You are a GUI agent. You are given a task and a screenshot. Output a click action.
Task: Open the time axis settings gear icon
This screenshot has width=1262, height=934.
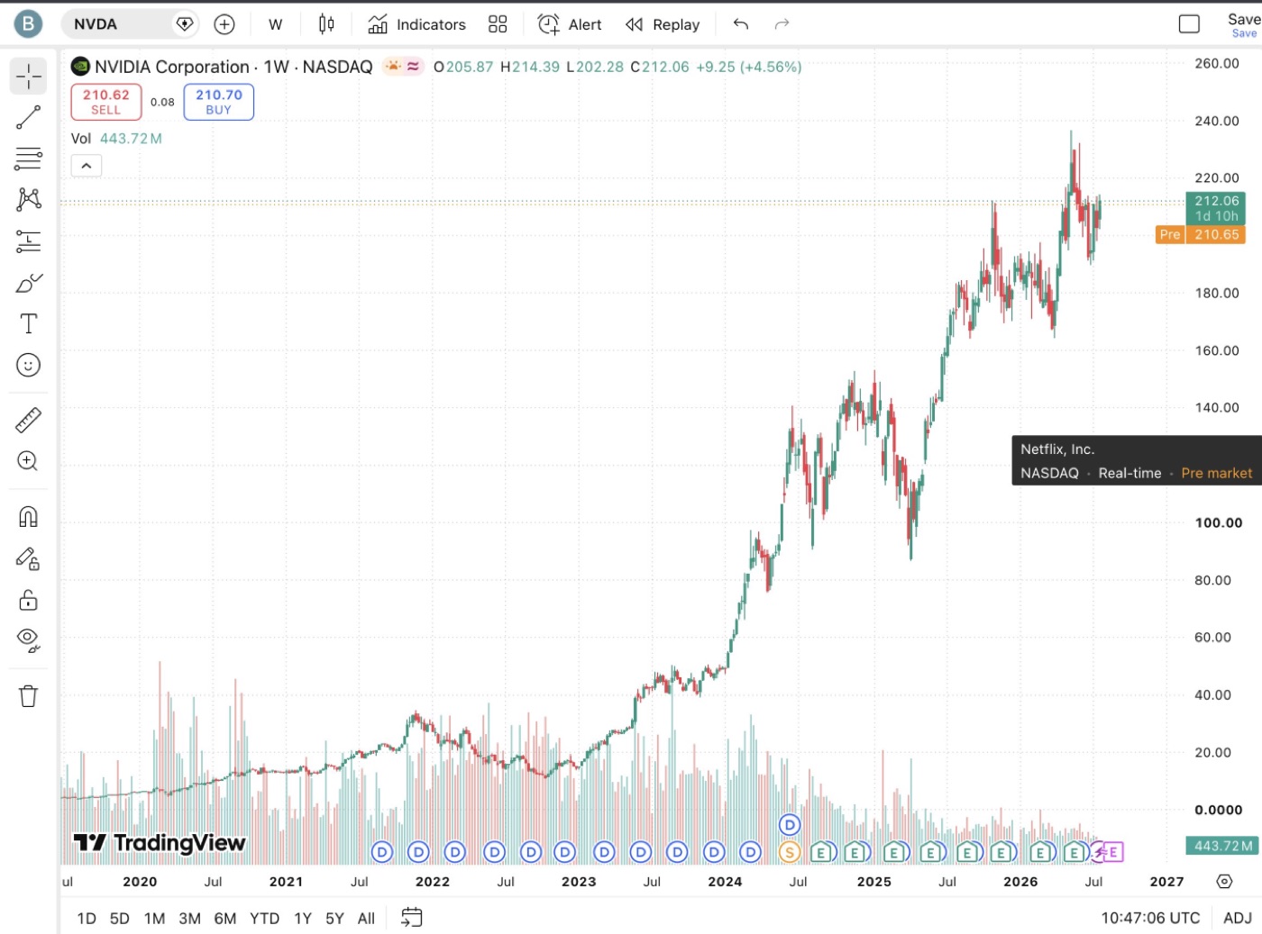point(1224,882)
